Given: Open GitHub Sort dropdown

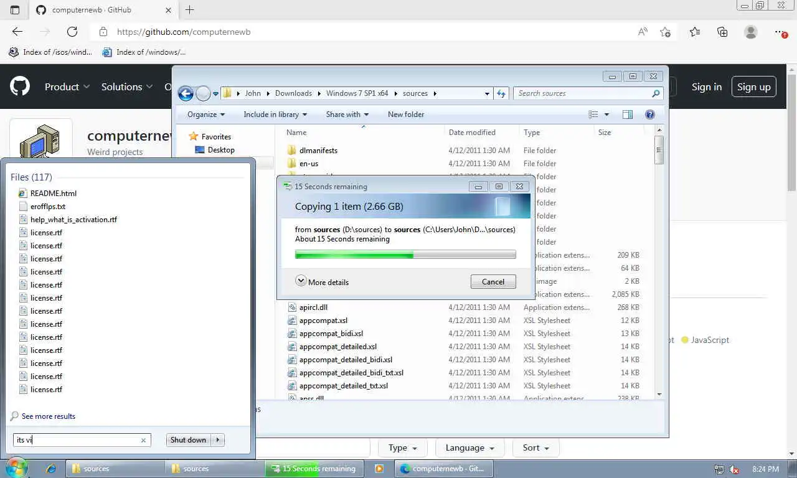Looking at the screenshot, I should click(536, 448).
